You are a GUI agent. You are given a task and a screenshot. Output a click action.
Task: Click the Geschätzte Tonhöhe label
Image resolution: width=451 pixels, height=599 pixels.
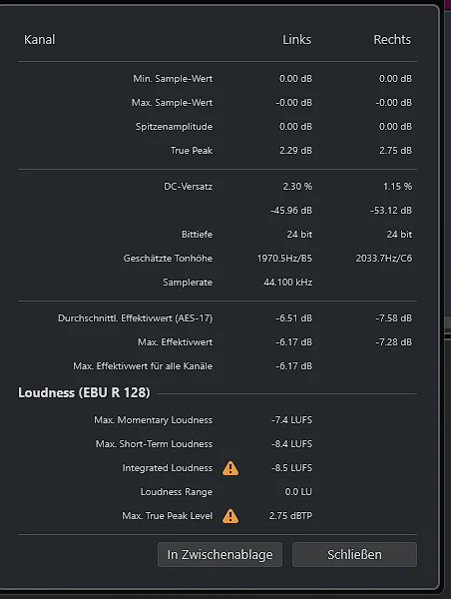coord(168,259)
